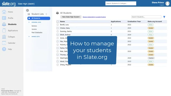171x96 pixels.
Task: Check the box for Borelli, Lucy
Action: (58, 25)
